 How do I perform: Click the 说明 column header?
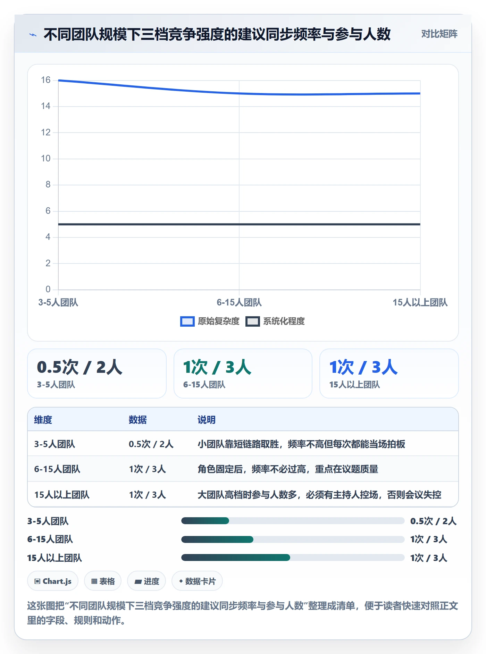pos(207,420)
